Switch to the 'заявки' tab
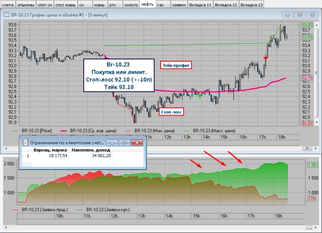This screenshot has width=322, height=233. (179, 5)
